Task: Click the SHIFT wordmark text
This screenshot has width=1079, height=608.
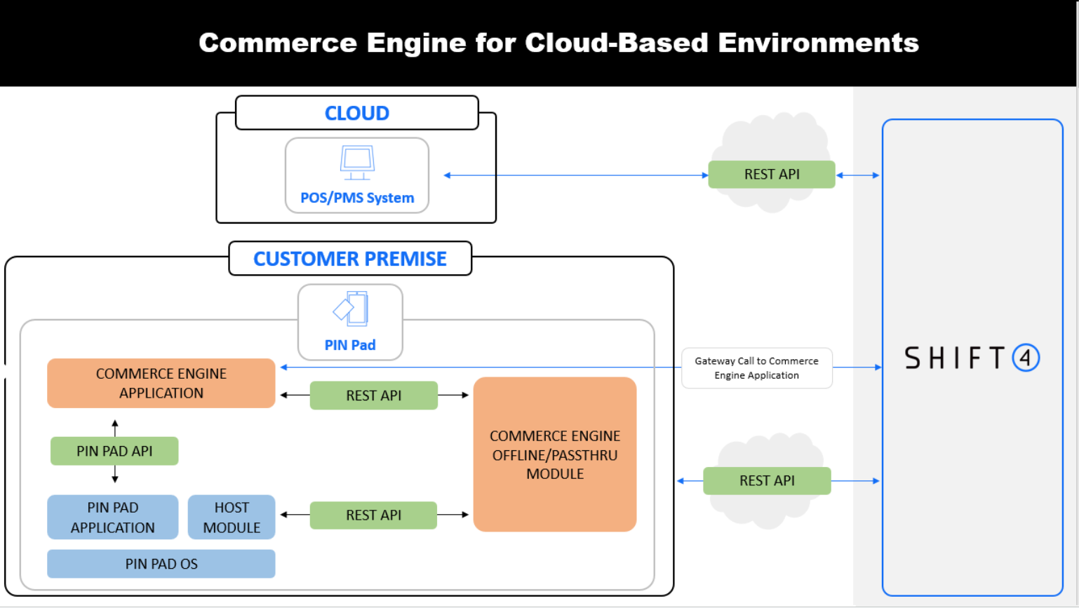Action: [x=955, y=358]
